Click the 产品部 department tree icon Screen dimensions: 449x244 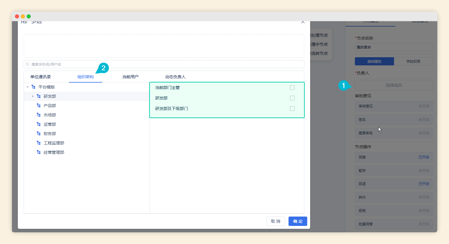pyautogui.click(x=39, y=106)
